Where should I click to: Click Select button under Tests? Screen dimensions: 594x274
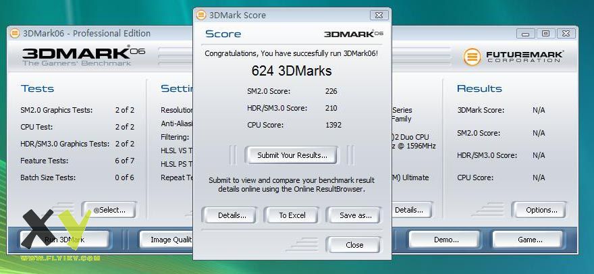(111, 210)
